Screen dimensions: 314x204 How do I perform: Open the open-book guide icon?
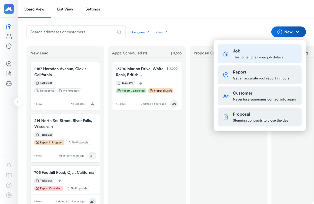coord(9,175)
